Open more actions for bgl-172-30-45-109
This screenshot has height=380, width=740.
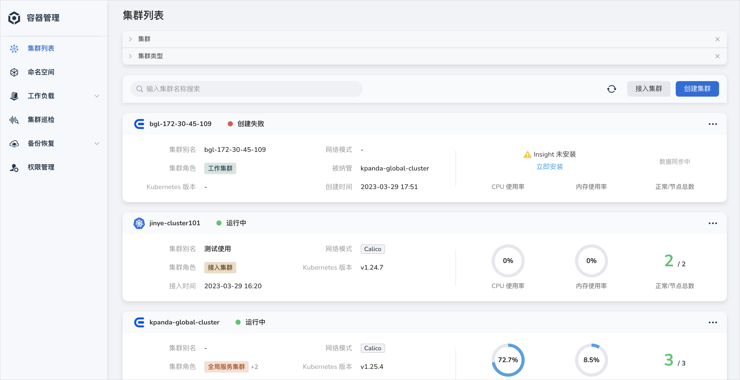pyautogui.click(x=712, y=124)
